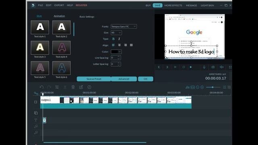Open the FILE menu

[x=40, y=5]
